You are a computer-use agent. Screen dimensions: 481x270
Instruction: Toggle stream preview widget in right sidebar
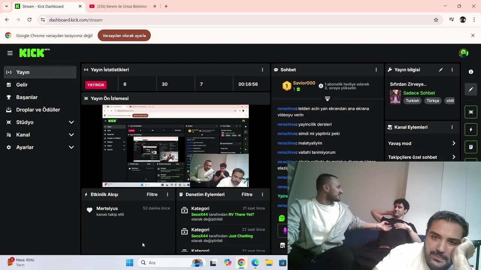(471, 112)
